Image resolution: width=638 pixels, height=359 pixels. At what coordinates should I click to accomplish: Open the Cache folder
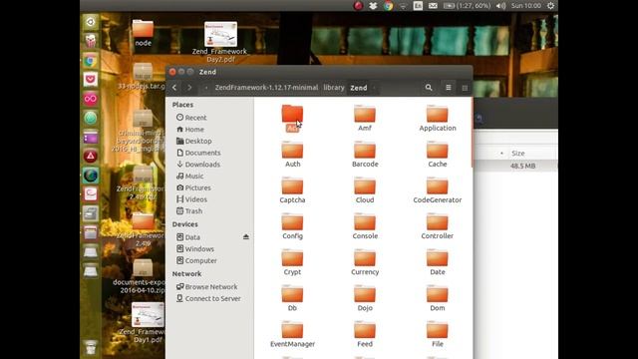[x=438, y=155]
